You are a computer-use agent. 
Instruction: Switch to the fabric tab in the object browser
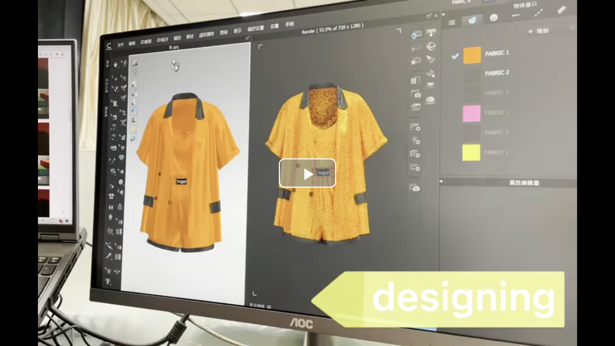[472, 20]
